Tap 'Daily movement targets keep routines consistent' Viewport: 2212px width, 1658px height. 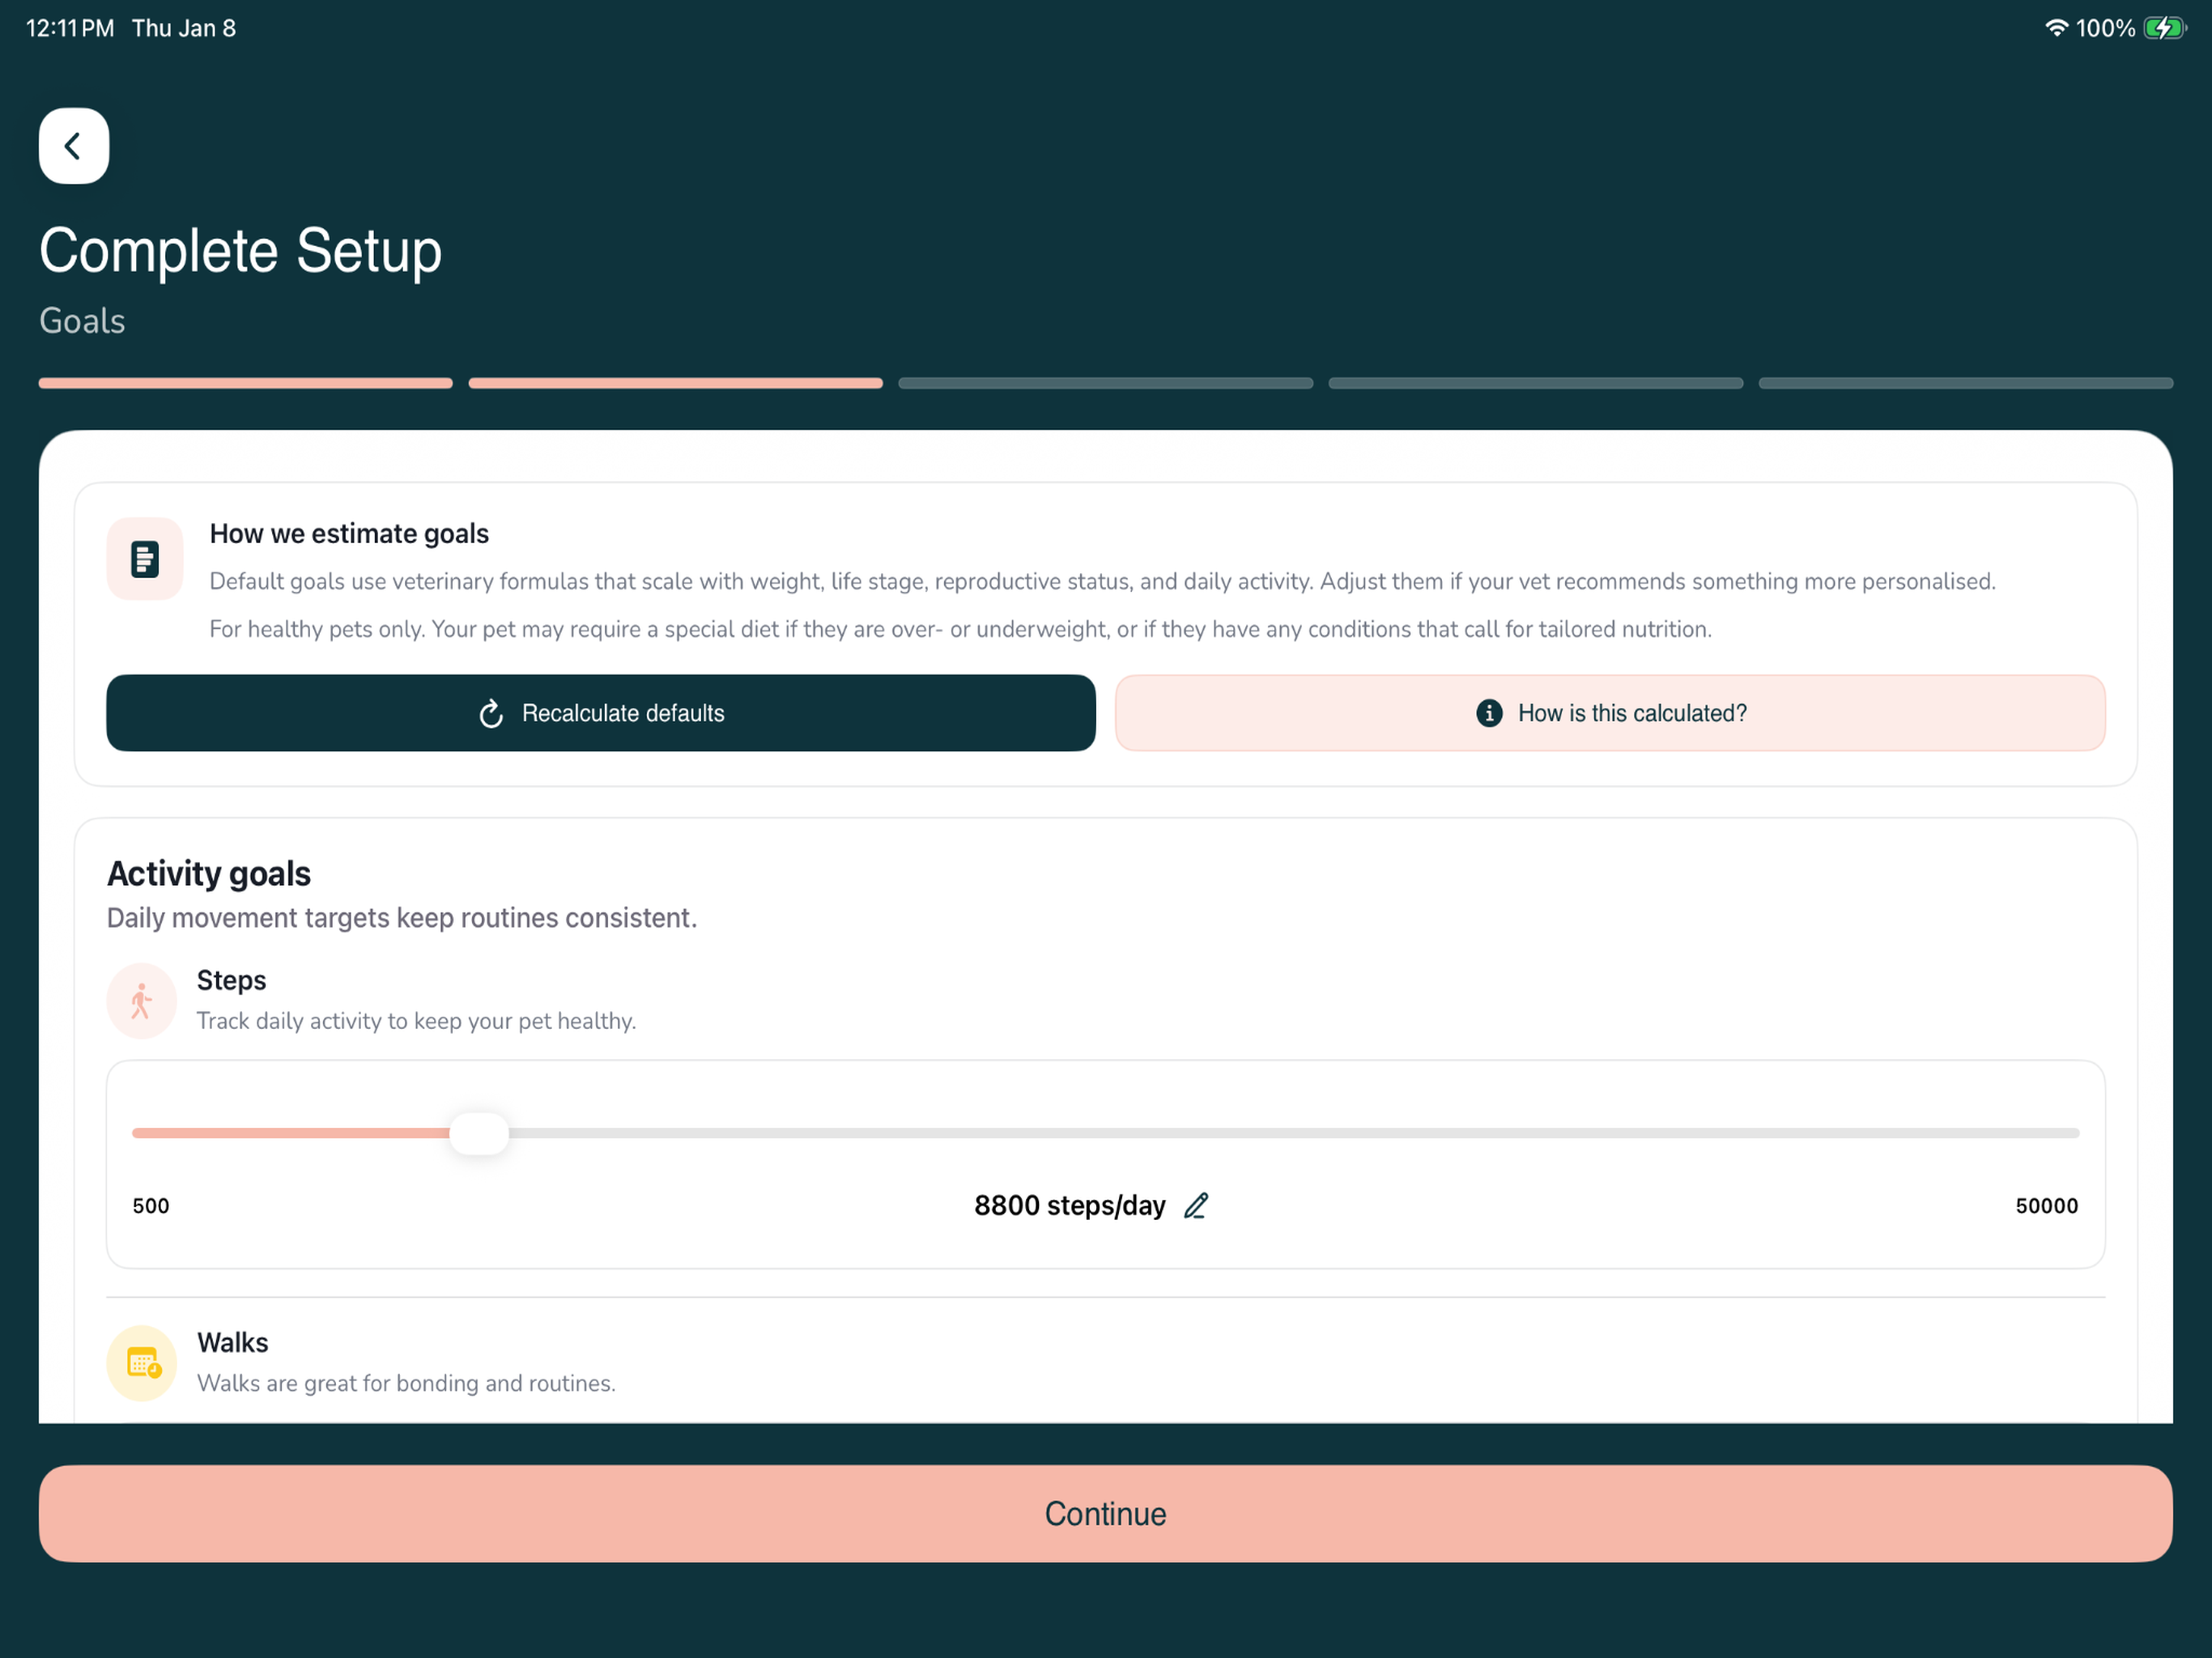[402, 918]
